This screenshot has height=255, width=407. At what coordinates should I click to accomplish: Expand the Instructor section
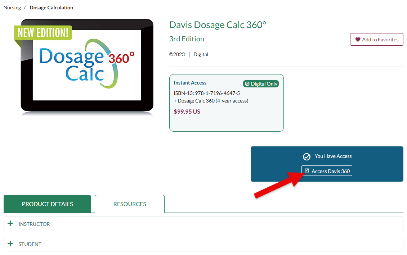pyautogui.click(x=203, y=224)
